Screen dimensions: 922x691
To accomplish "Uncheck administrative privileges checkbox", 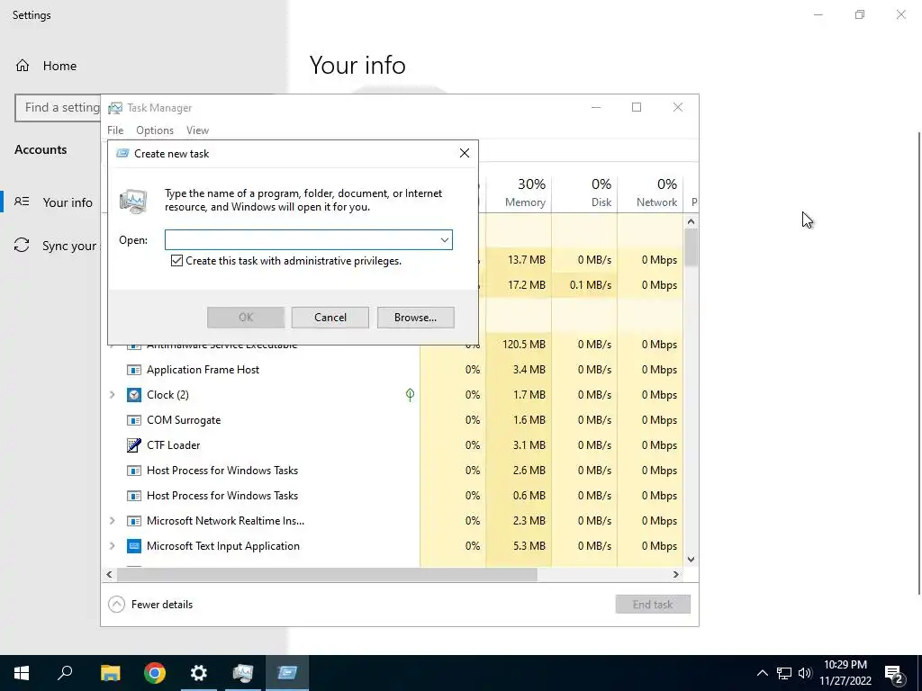I will [176, 261].
